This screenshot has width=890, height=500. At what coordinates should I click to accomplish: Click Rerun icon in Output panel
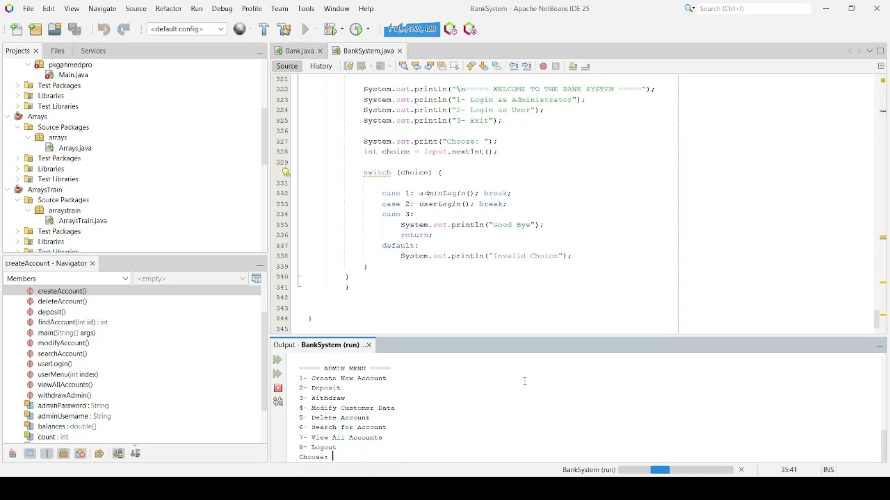[x=277, y=360]
